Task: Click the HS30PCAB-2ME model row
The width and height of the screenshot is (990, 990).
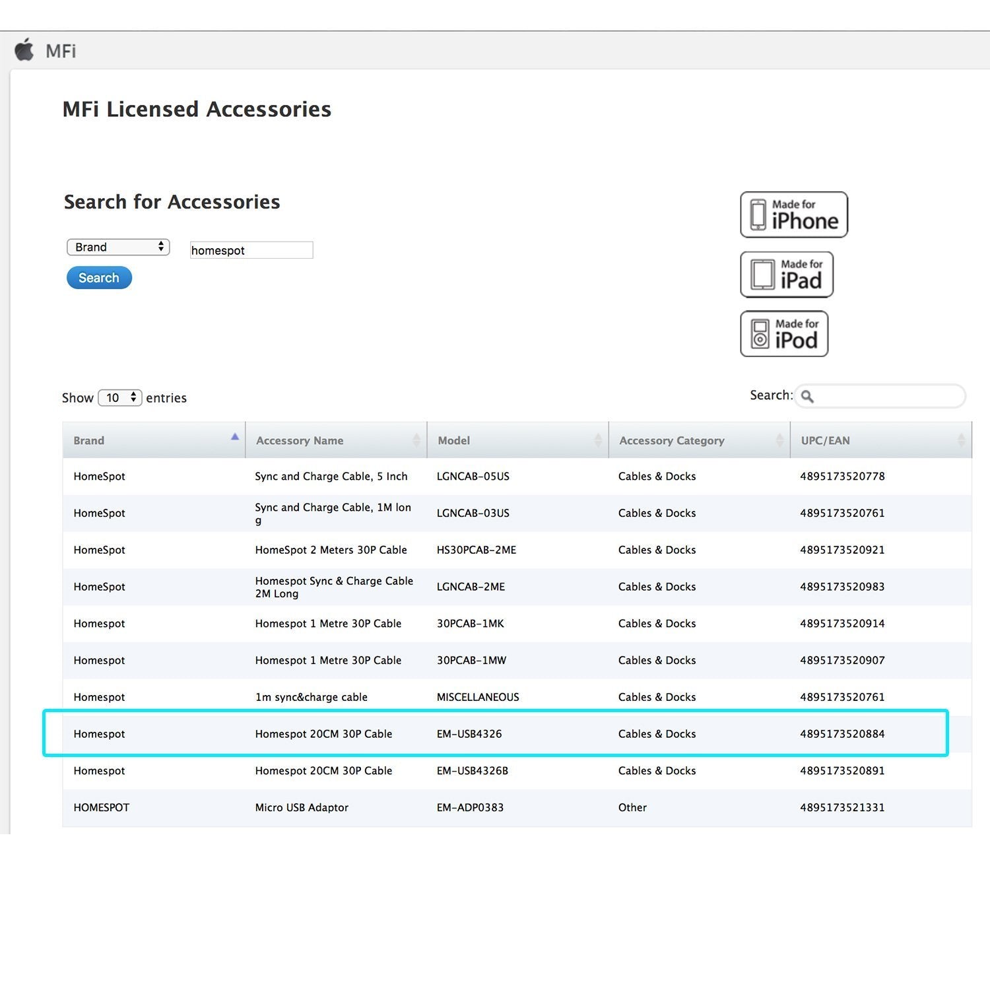Action: [x=476, y=550]
